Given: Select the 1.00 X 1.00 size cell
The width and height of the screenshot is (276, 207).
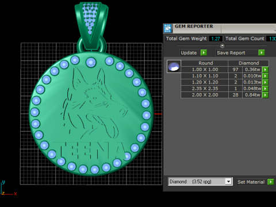Looking at the screenshot, I should (x=205, y=70).
